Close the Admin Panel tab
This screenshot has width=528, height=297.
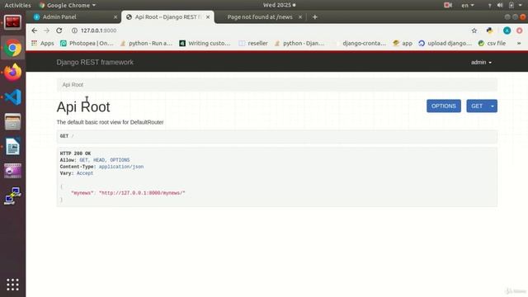point(115,16)
